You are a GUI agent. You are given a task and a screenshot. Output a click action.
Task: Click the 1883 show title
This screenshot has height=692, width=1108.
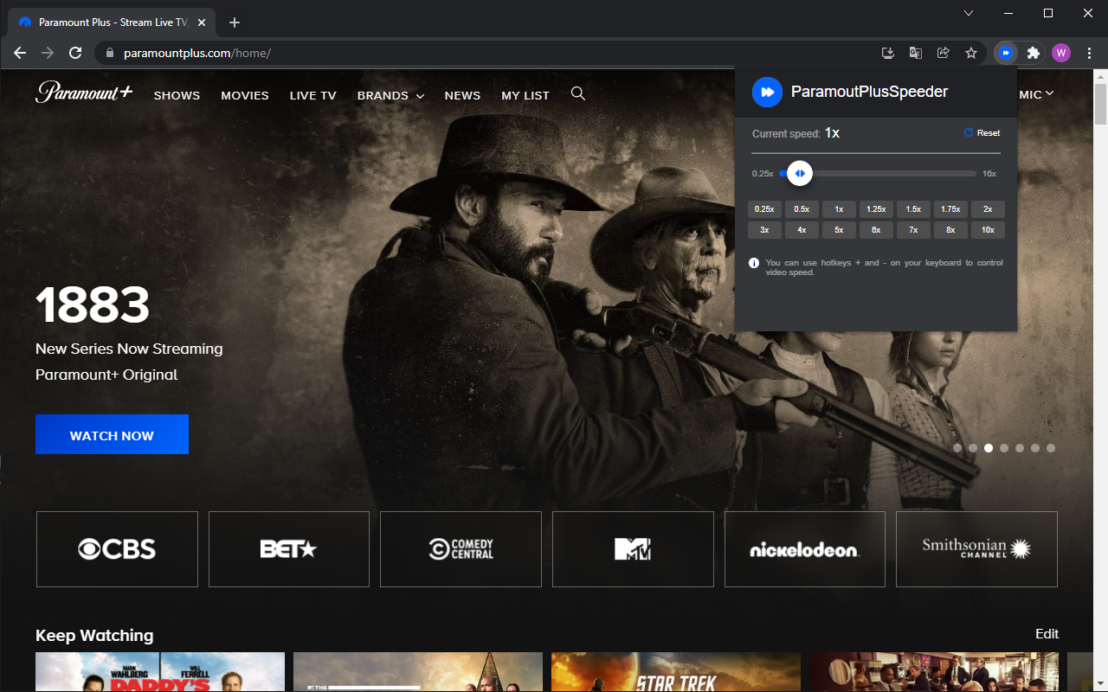pos(93,304)
